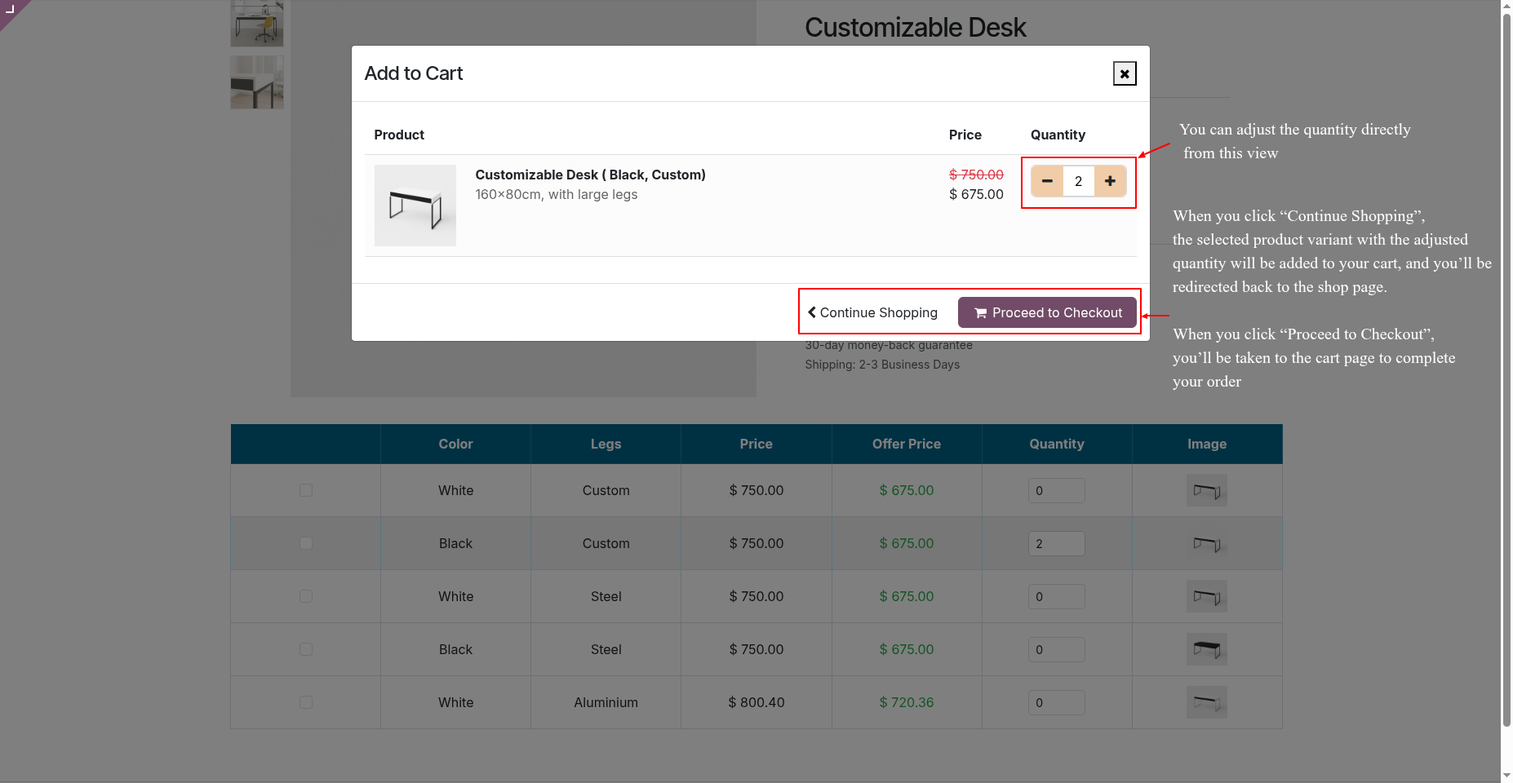The width and height of the screenshot is (1513, 783).
Task: Click Continue Shopping
Action: 872,312
